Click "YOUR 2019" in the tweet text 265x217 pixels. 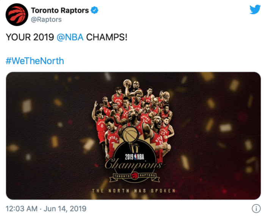[30, 38]
